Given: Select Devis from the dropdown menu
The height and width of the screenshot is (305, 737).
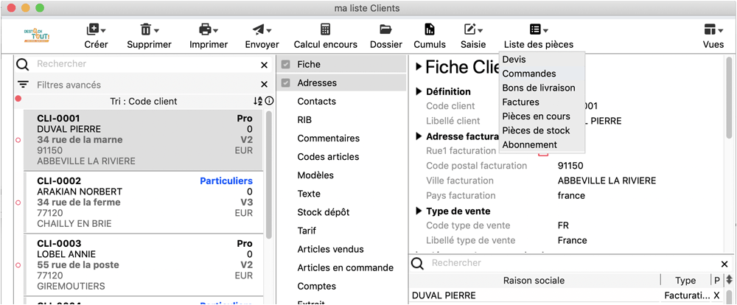Looking at the screenshot, I should tap(542, 60).
